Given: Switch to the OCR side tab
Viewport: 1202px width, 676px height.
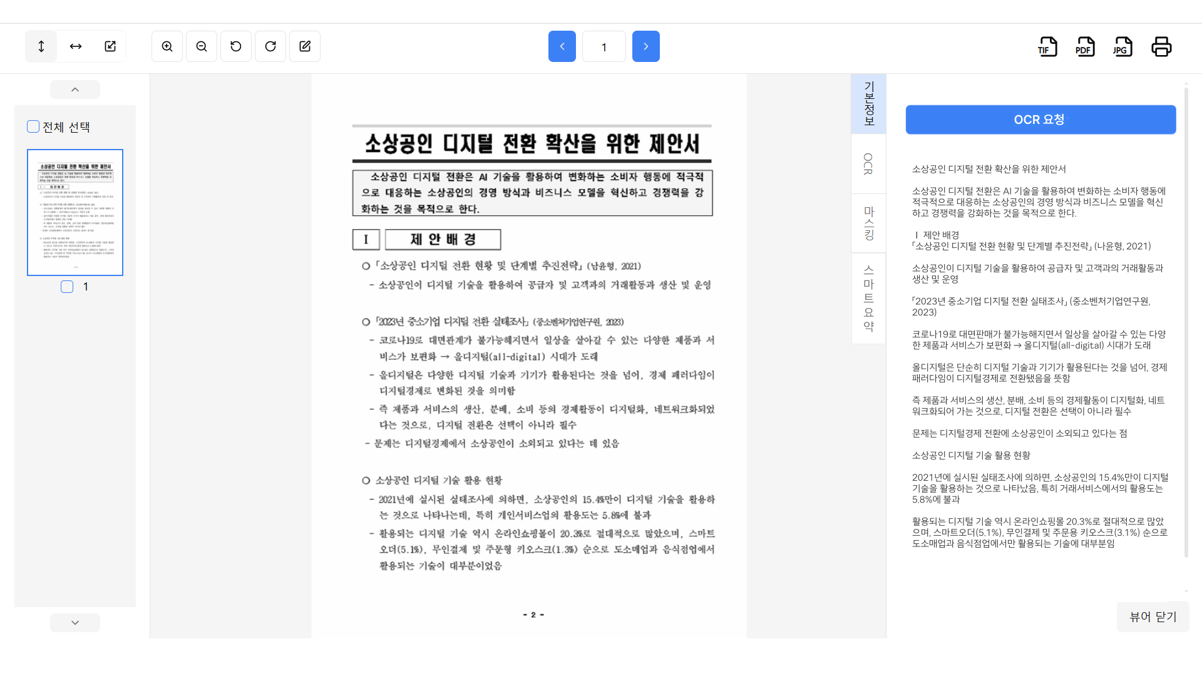Looking at the screenshot, I should [x=868, y=164].
